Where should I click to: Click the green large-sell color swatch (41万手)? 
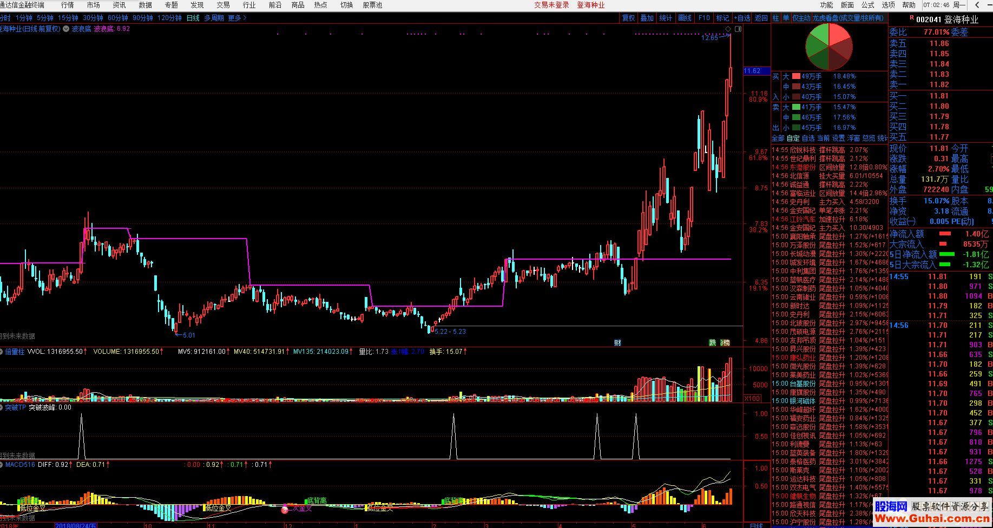coord(796,107)
